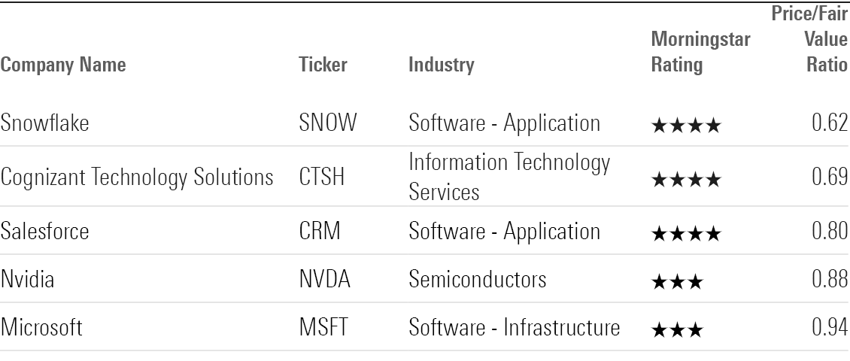850x361 pixels.
Task: Click Cognizant's four-star rating icons
Action: 685,180
